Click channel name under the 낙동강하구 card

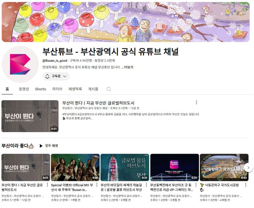221,196
